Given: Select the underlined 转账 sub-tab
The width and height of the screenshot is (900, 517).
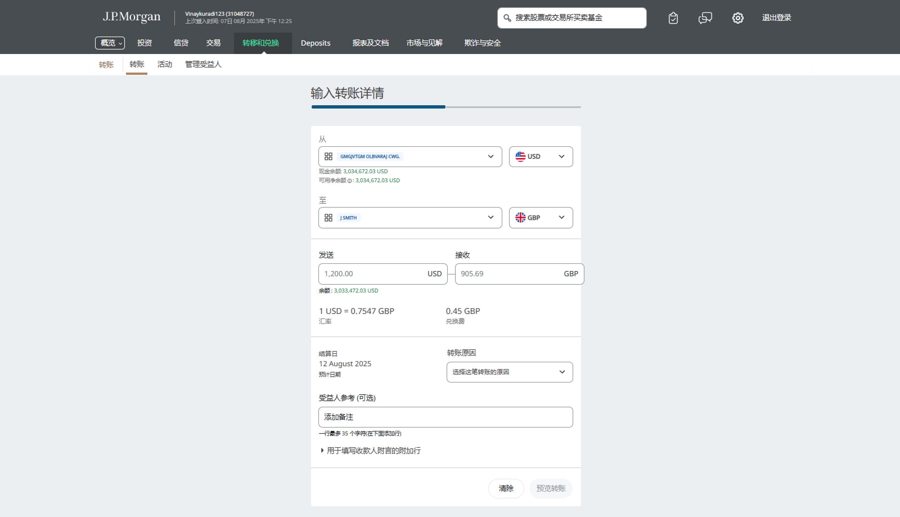Looking at the screenshot, I should (137, 64).
